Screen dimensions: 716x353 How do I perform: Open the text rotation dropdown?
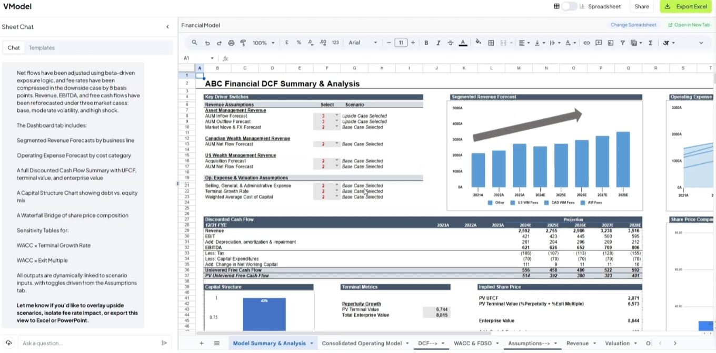pyautogui.click(x=571, y=43)
